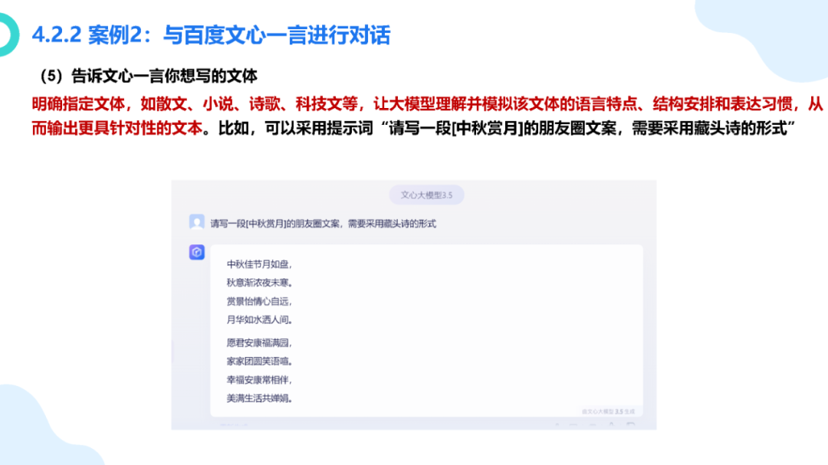The image size is (828, 465).
Task: Click the user avatar icon beside the prompt
Action: click(x=196, y=221)
